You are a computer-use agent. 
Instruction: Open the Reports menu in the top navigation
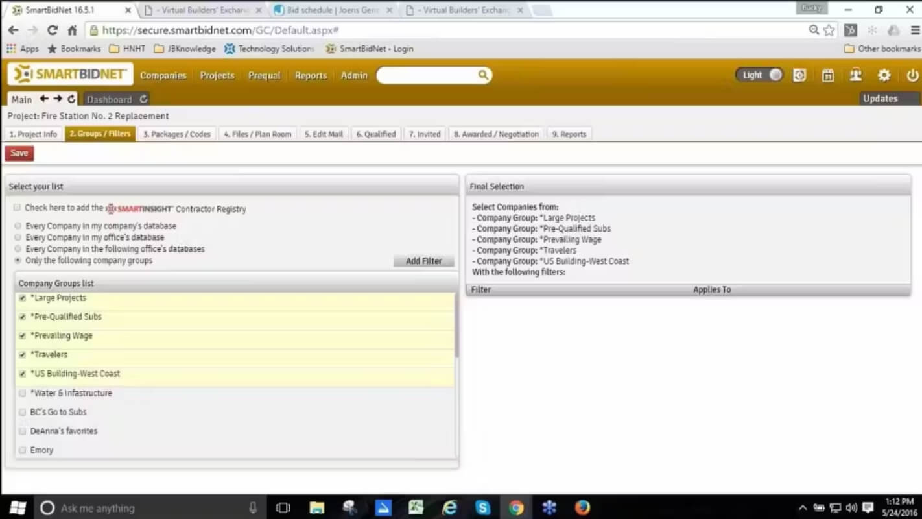(x=311, y=75)
